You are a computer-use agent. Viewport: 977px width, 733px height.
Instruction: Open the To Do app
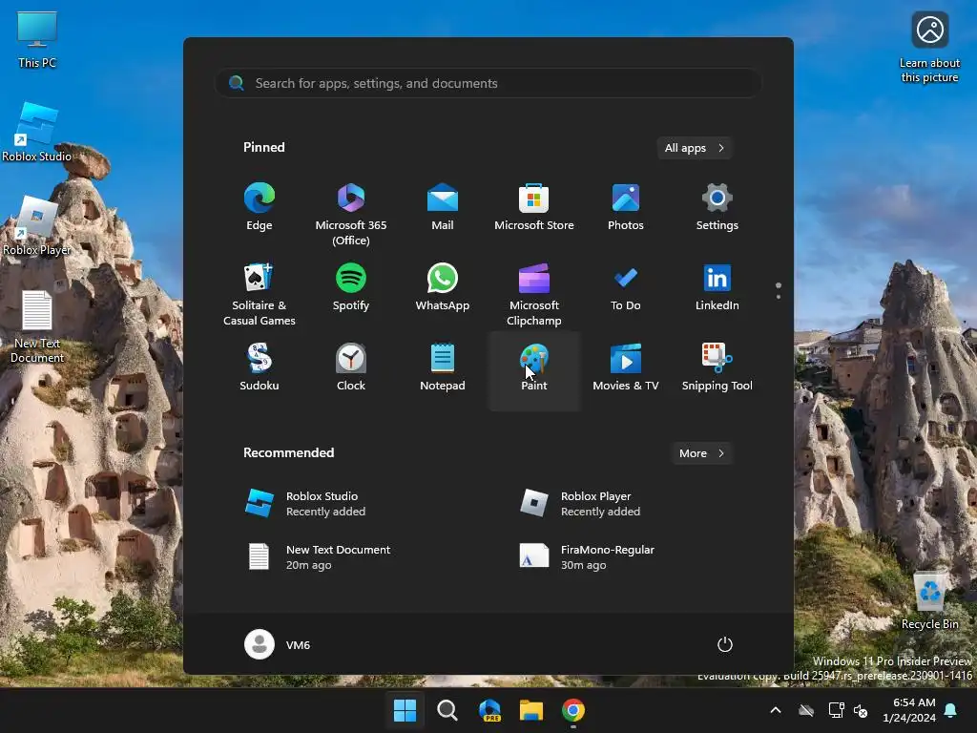click(626, 287)
